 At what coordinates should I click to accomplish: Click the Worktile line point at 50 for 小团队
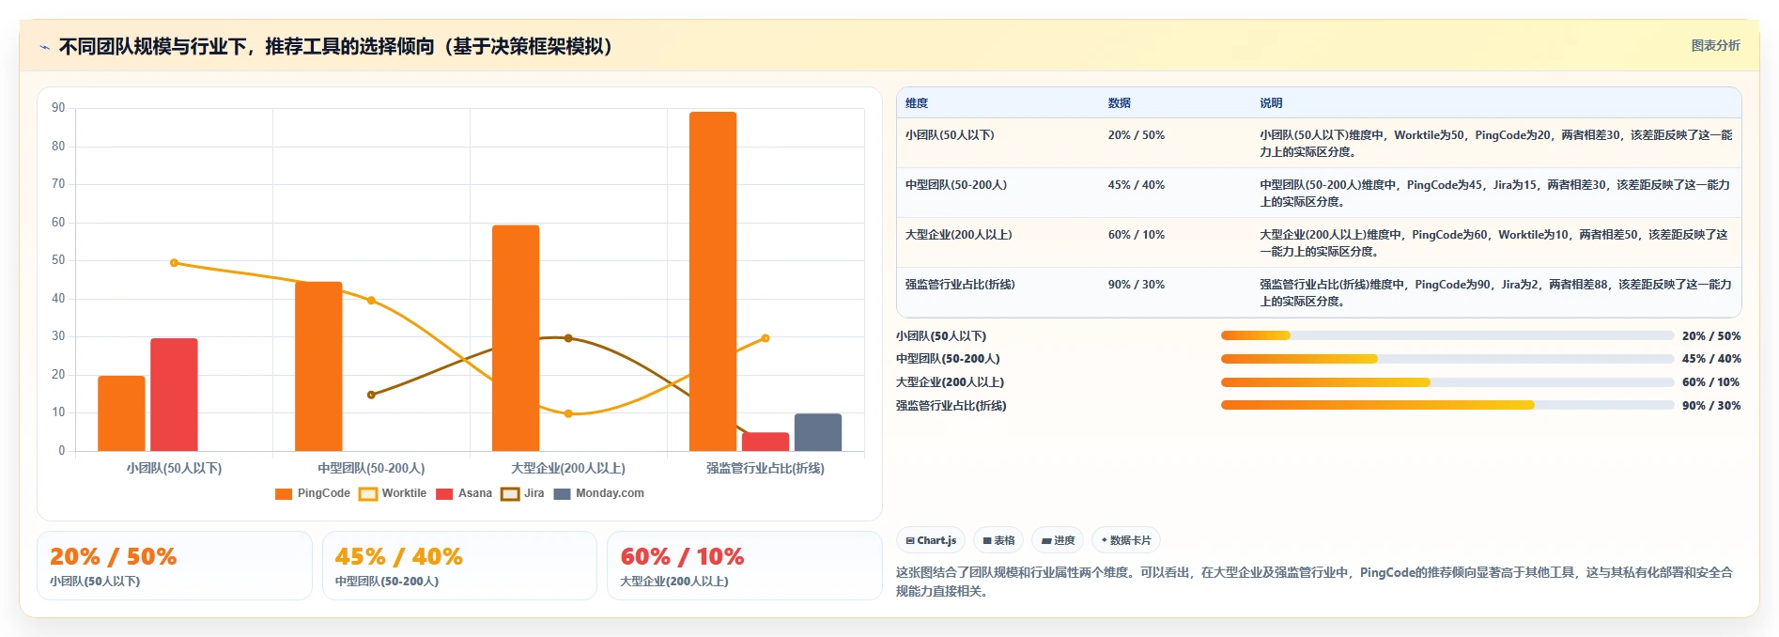tap(174, 263)
